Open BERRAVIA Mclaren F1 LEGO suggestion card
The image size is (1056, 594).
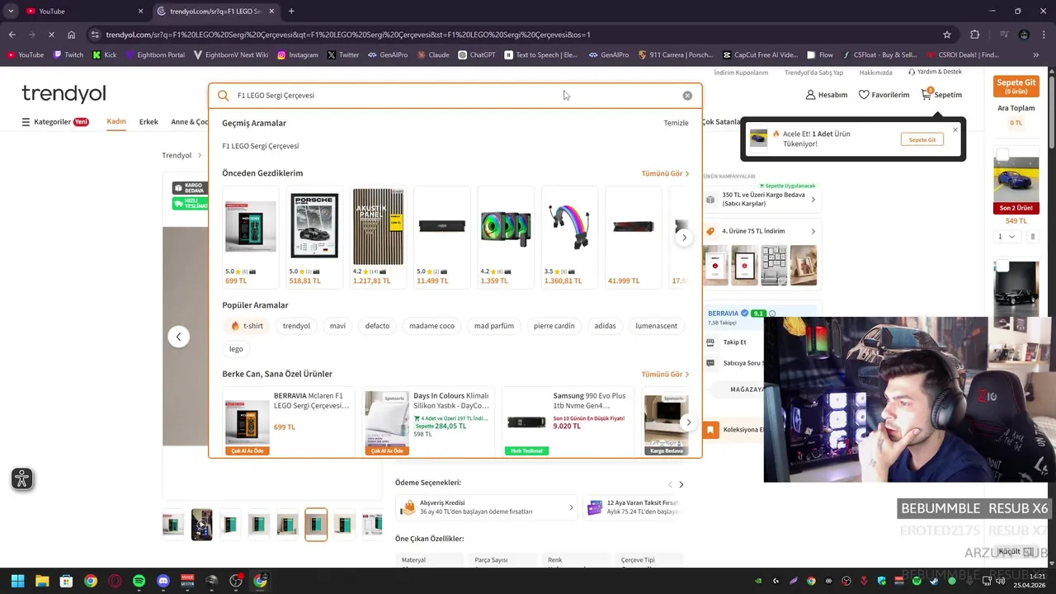(x=288, y=421)
